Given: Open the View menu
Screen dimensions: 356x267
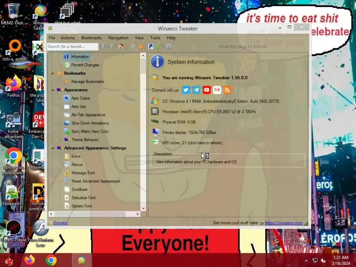Looking at the screenshot, I should [x=139, y=38].
